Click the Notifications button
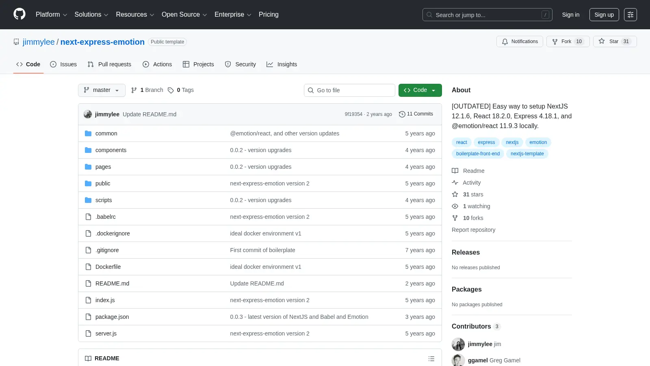 tap(520, 41)
